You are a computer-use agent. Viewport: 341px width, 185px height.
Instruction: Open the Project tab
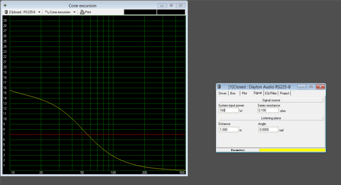point(284,93)
